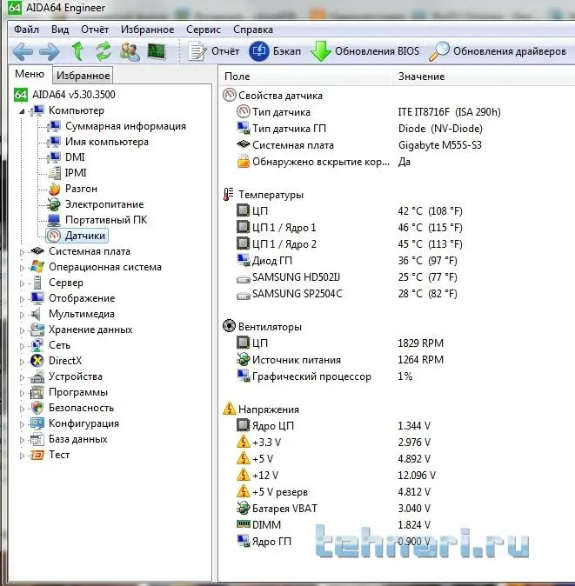Go back with the blue left arrow
Viewport: 575px width, 586px height.
click(x=23, y=51)
